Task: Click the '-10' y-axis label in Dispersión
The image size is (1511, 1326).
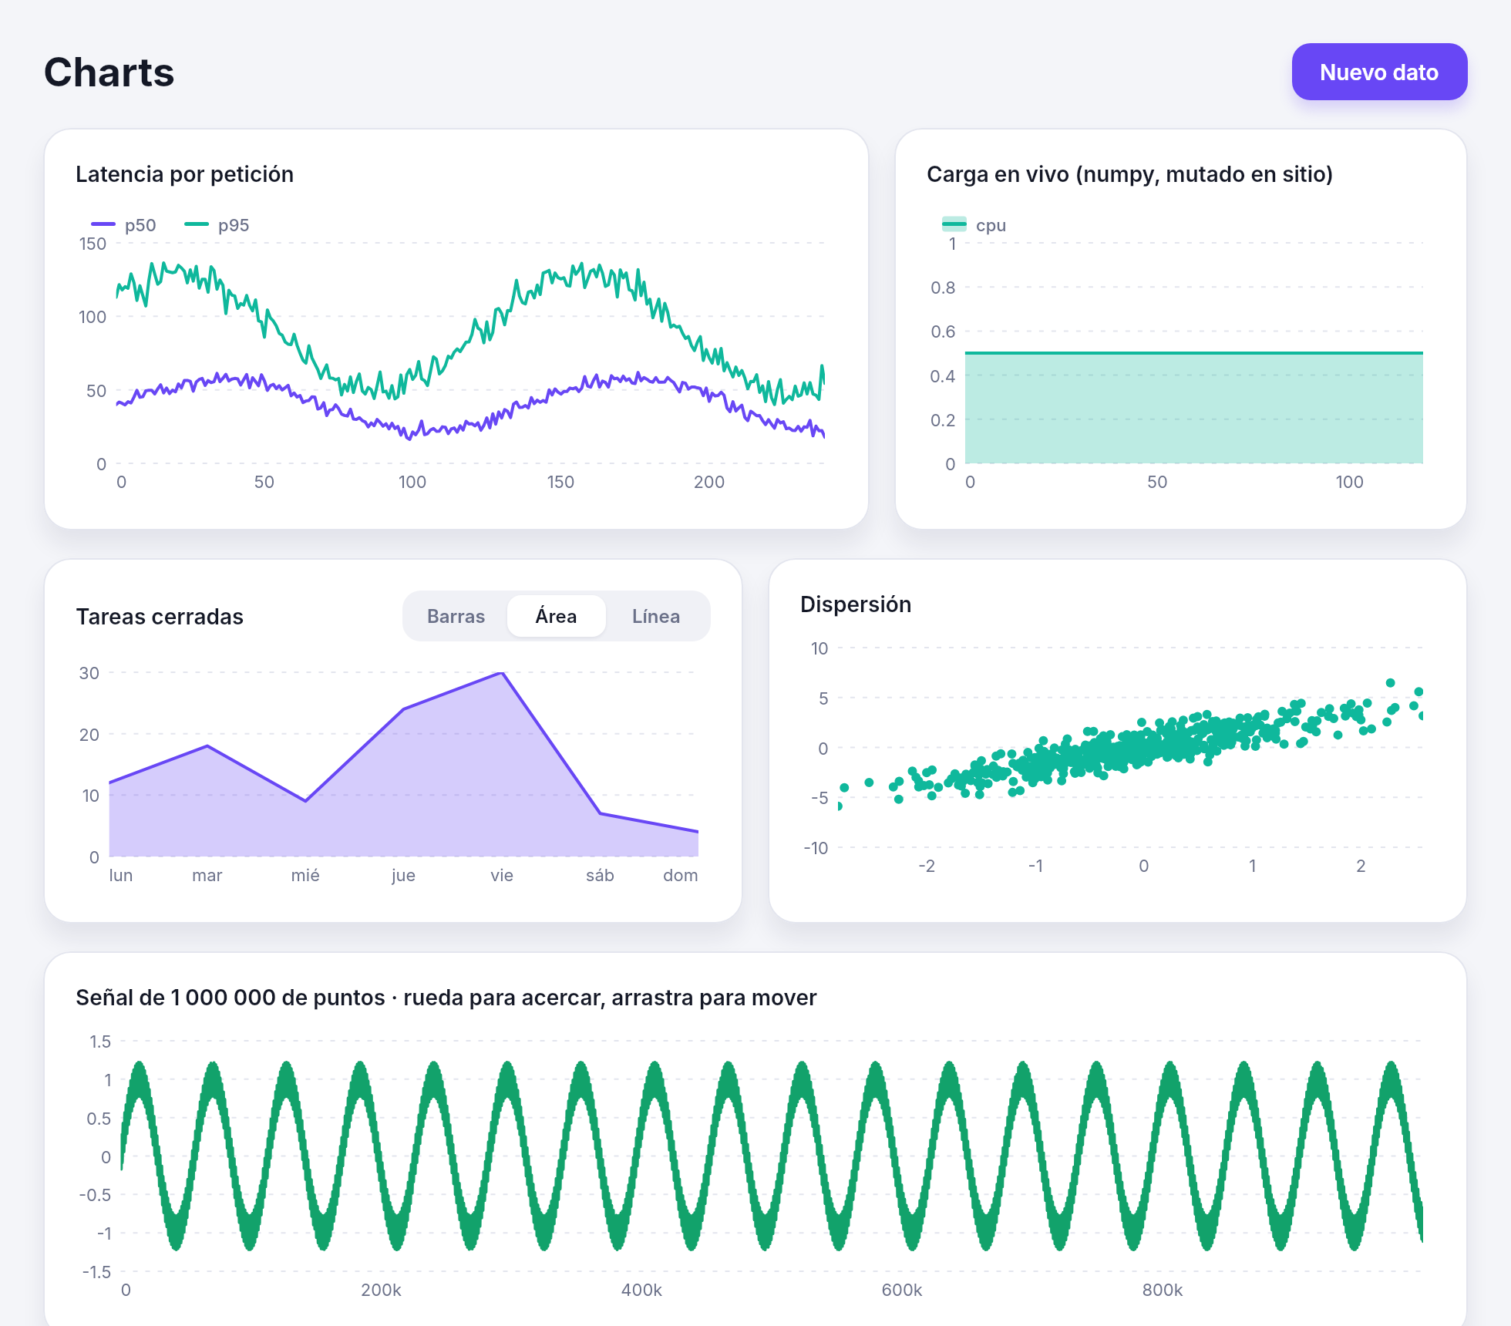Action: (x=816, y=848)
